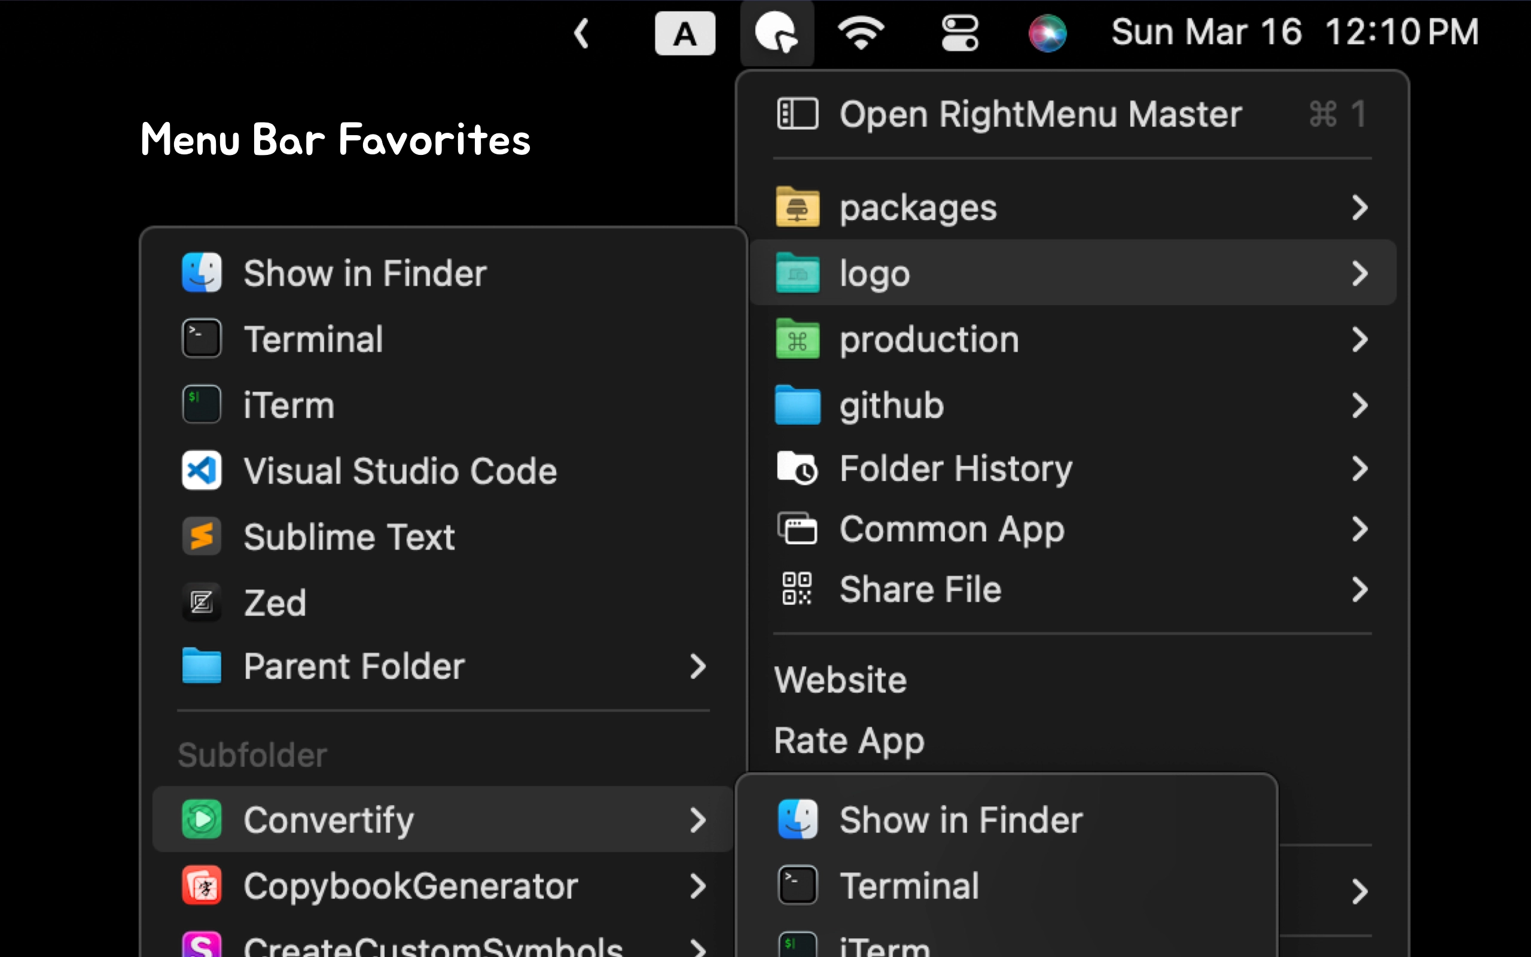Click the Sublime Text icon
The image size is (1531, 957).
point(202,536)
